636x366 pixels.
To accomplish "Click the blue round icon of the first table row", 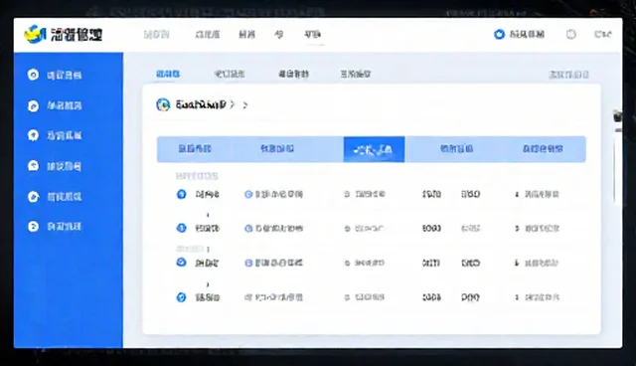I will 181,194.
